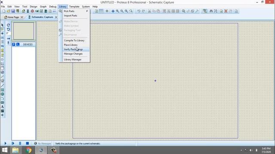The width and height of the screenshot is (275, 154).
Task: Open the Debug menu
Action: (52, 6)
